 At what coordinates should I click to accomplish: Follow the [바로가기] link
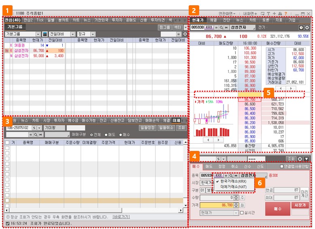pos(121,217)
